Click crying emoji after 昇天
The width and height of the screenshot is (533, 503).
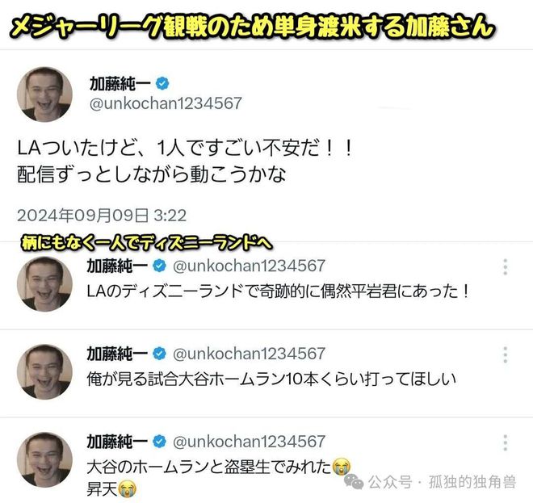[x=127, y=489]
